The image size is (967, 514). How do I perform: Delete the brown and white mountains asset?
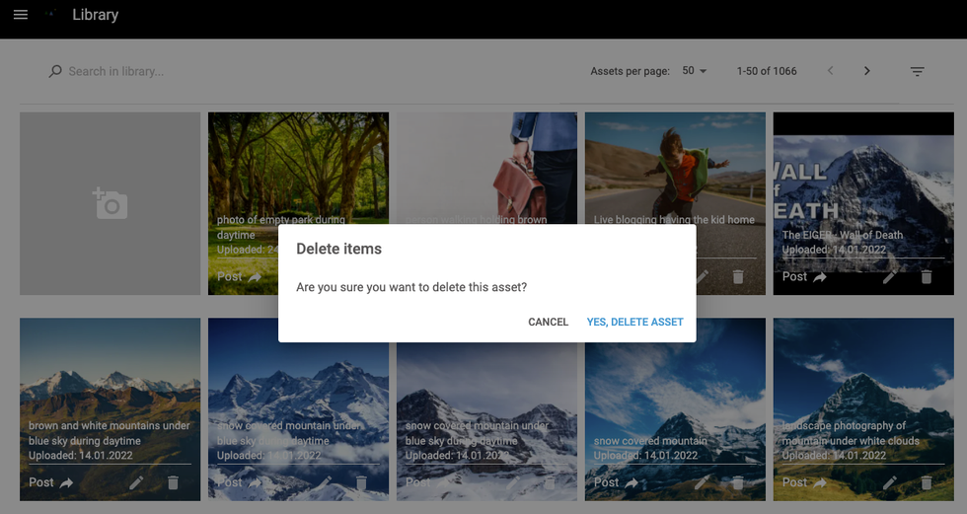click(173, 482)
